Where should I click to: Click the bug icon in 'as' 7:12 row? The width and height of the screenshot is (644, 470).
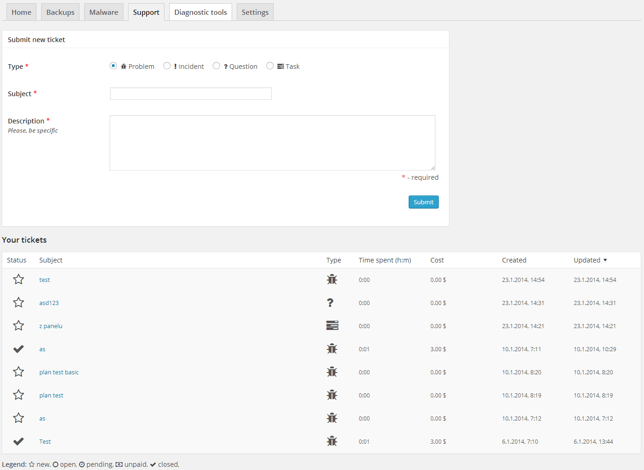332,418
